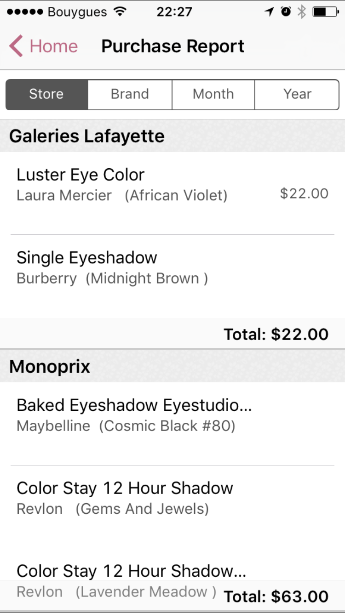Open Revlon Gems And Jewels shadow
This screenshot has height=613, width=345.
(x=138, y=498)
